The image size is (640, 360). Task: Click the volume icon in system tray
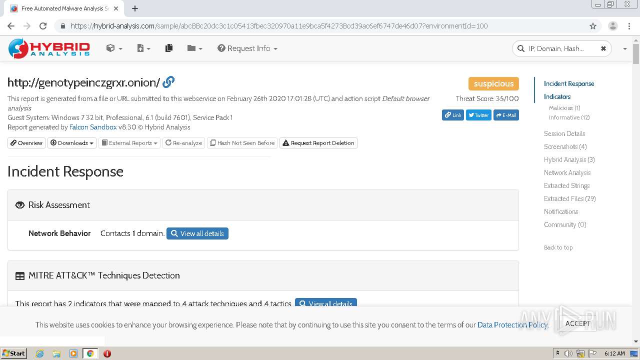click(568, 353)
